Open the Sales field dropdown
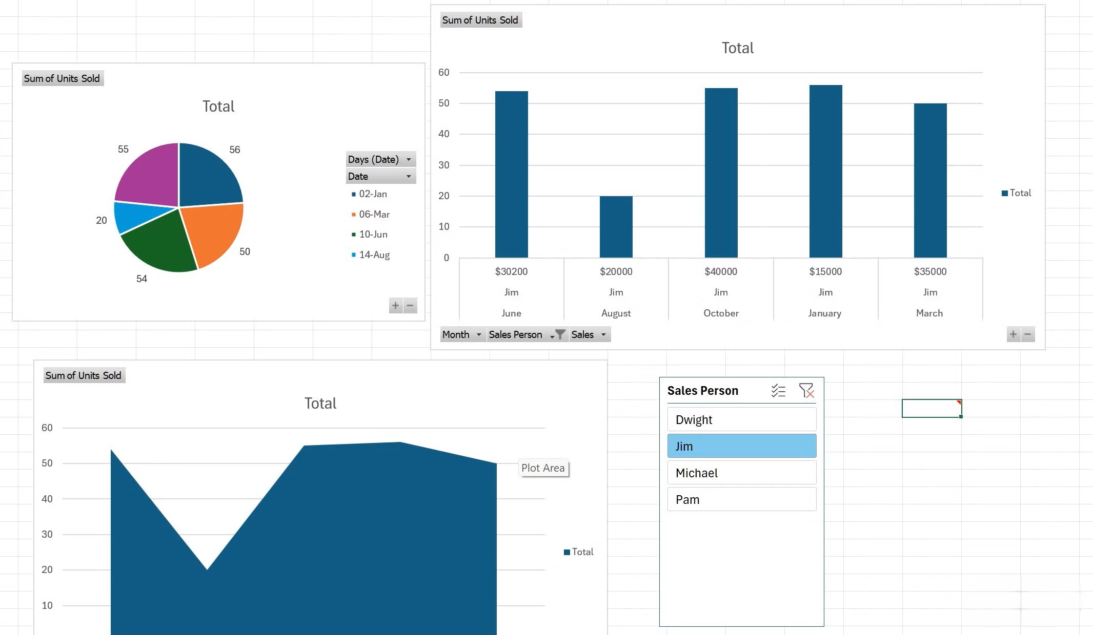Screen dimensions: 1093x635 coord(603,334)
